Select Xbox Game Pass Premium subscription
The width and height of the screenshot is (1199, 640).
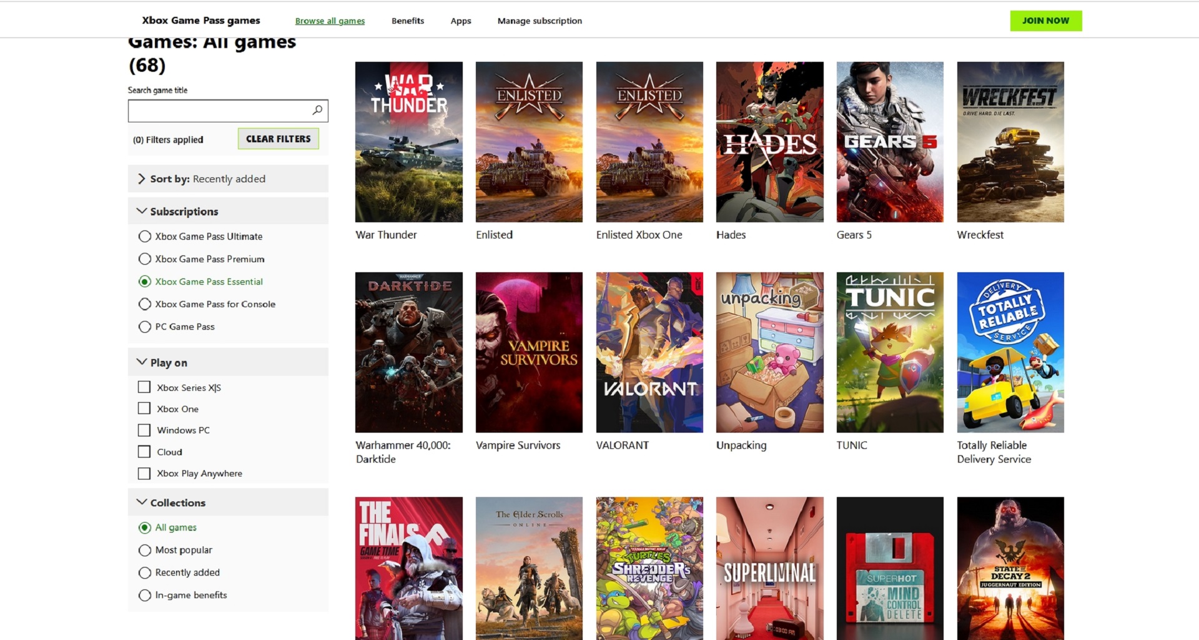[145, 258]
